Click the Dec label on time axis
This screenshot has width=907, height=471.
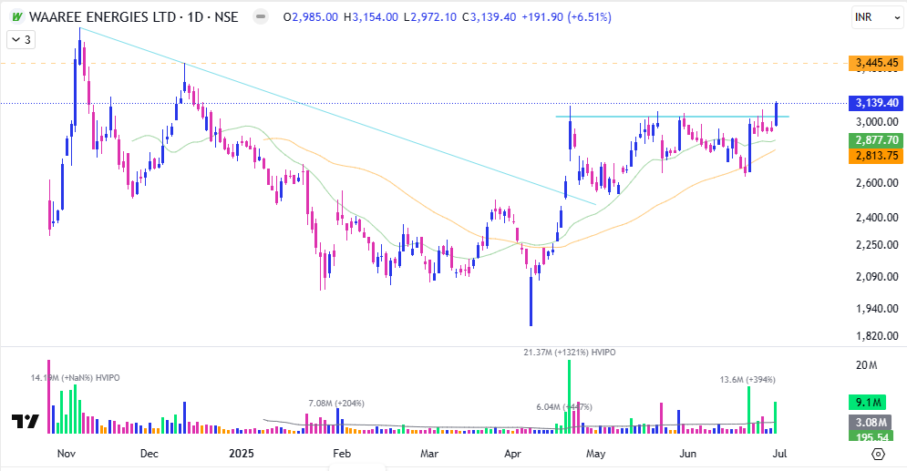tap(149, 454)
